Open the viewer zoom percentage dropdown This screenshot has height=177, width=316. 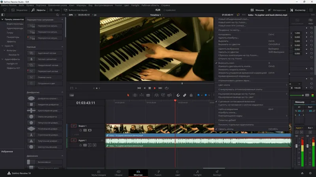click(73, 15)
